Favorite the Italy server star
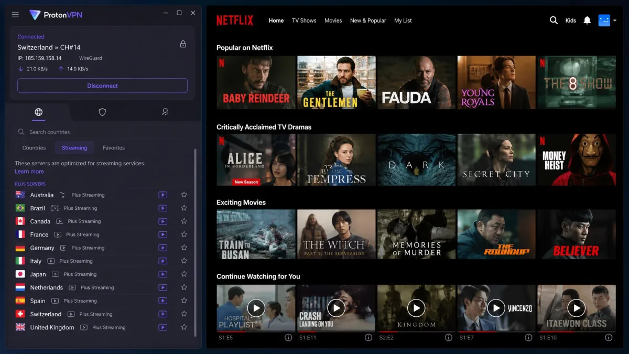 [184, 261]
